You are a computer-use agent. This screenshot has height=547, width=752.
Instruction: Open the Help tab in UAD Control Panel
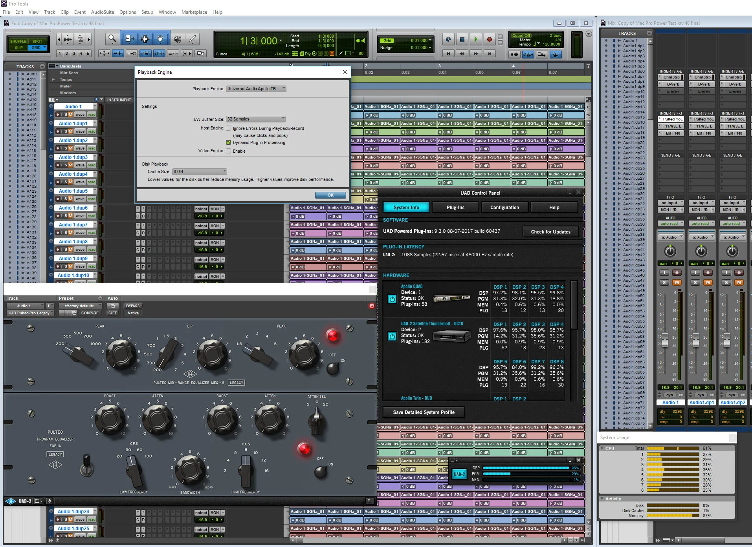point(554,208)
